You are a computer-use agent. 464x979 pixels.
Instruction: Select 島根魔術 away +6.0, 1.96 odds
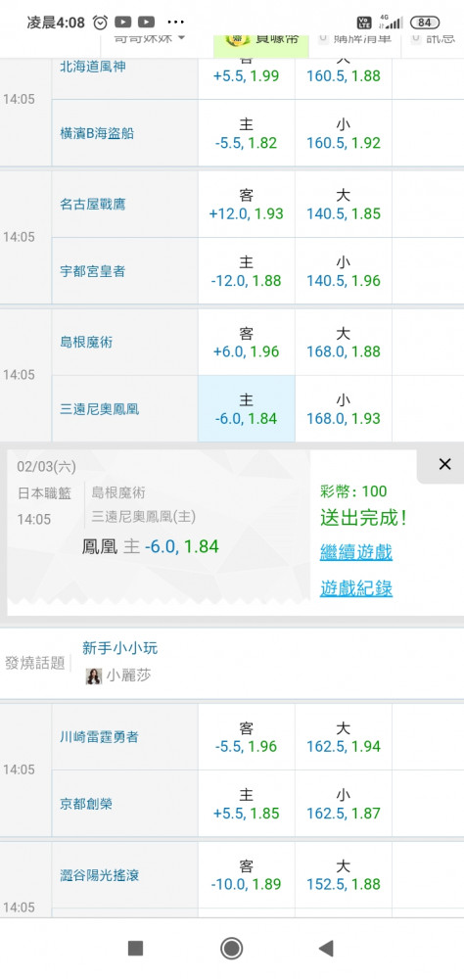tap(247, 342)
